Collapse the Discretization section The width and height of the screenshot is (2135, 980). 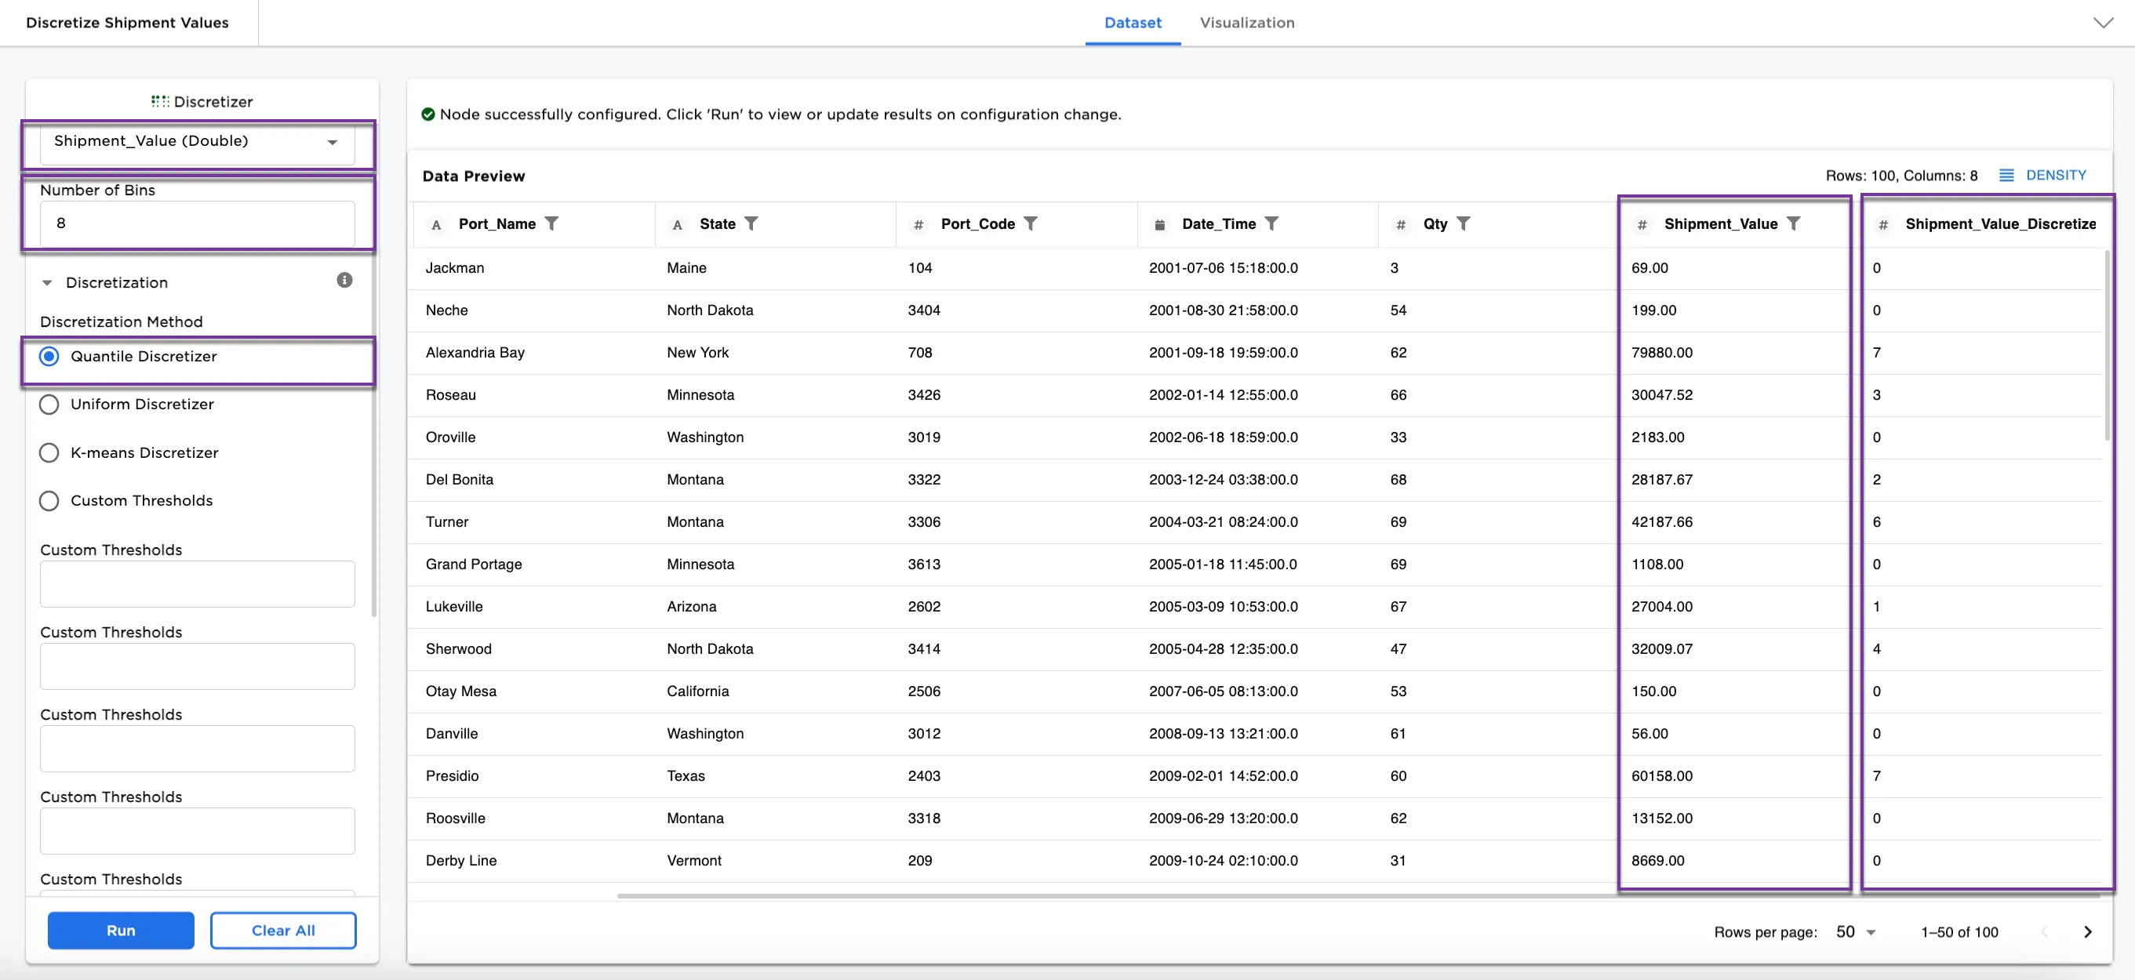pyautogui.click(x=47, y=281)
